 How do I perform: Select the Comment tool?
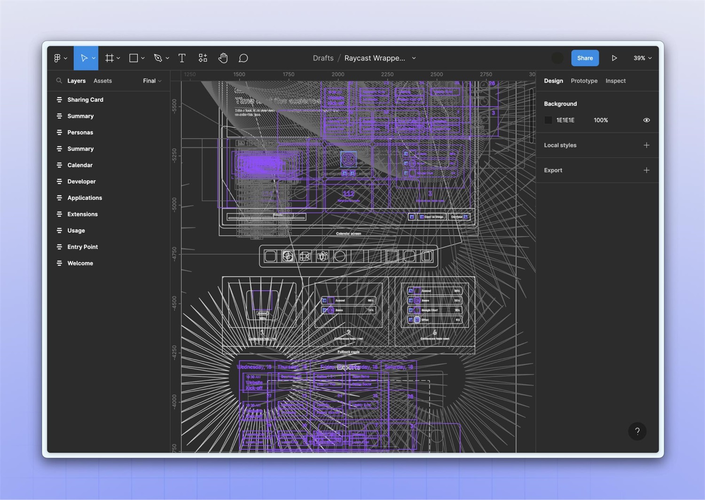243,58
